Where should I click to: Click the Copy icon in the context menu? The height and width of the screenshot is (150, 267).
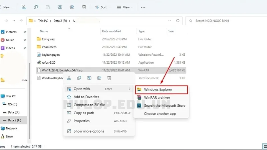click(79, 78)
